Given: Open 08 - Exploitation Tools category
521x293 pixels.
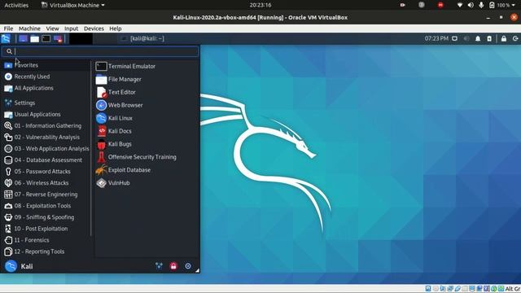Looking at the screenshot, I should click(46, 206).
